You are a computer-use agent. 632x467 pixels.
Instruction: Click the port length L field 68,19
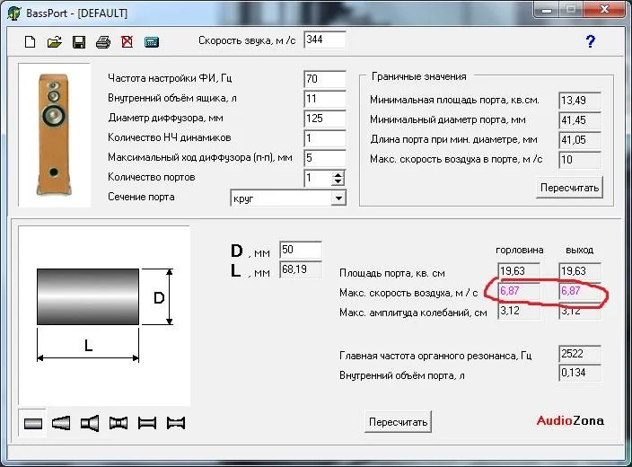point(301,269)
